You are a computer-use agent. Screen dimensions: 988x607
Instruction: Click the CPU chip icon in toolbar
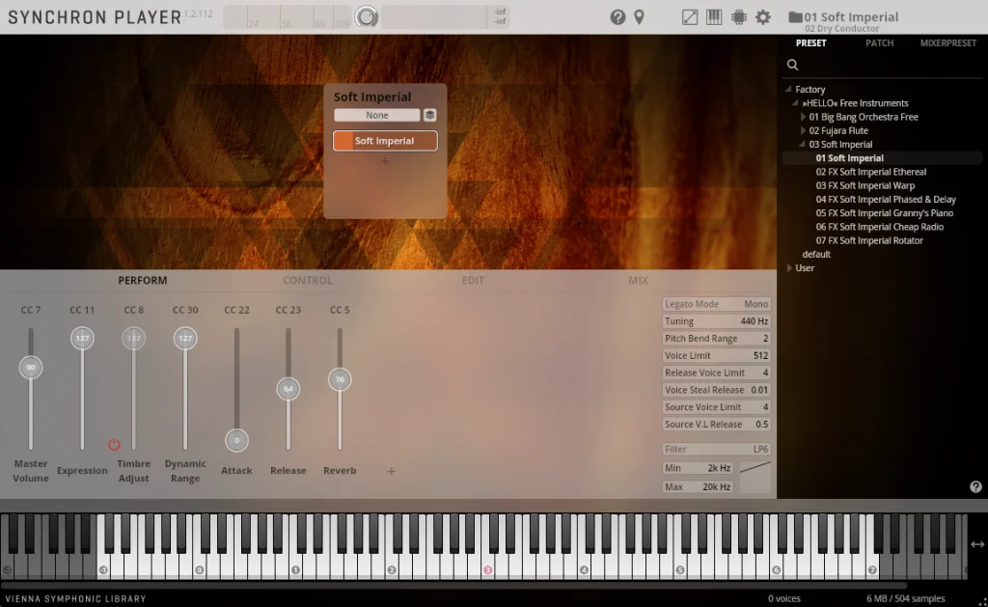click(x=738, y=17)
